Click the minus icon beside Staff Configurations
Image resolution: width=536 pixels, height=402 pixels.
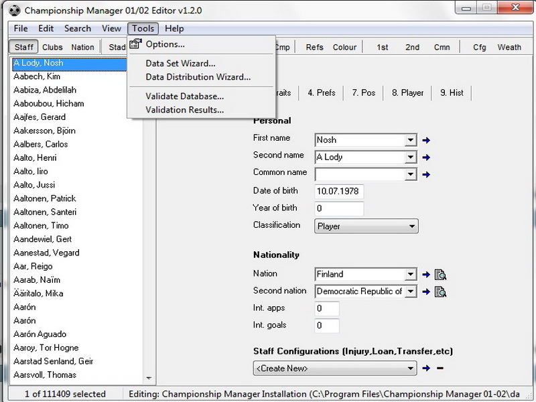pos(440,368)
